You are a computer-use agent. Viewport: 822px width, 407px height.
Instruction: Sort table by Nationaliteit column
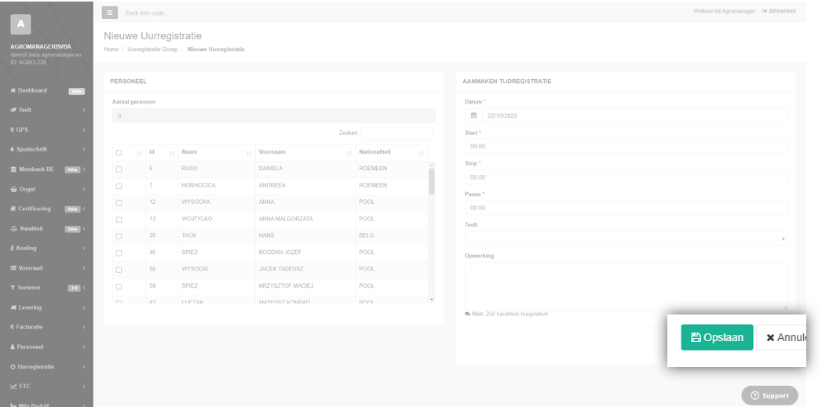point(392,152)
